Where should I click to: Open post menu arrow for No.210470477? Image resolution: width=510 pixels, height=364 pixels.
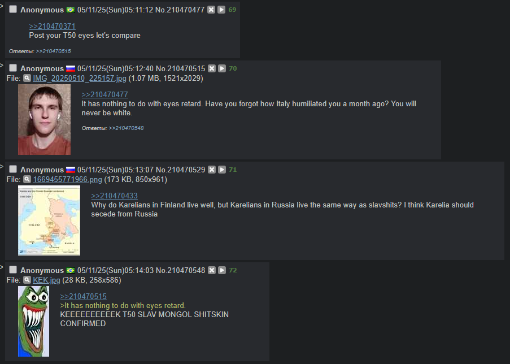tap(221, 10)
